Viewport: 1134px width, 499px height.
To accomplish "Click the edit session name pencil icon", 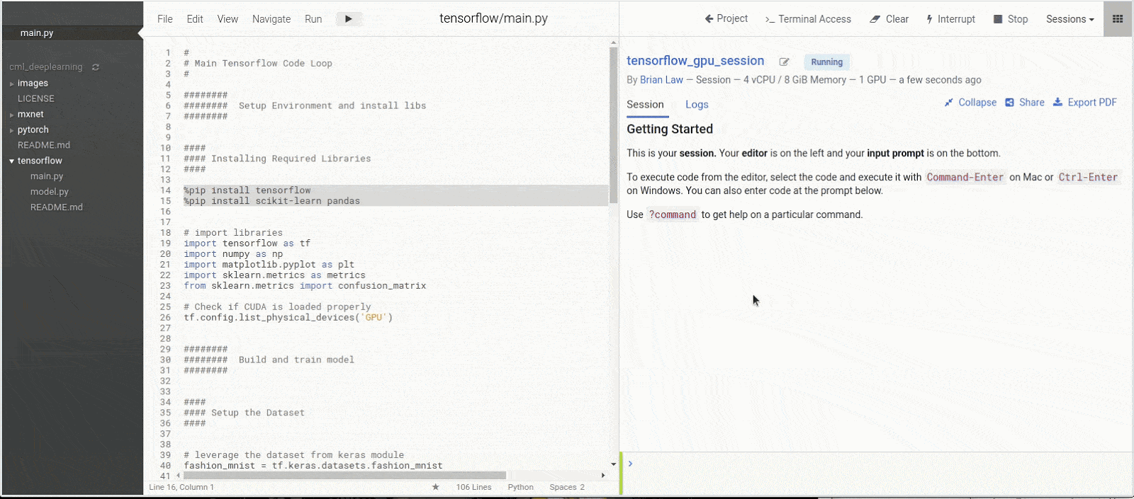I will pyautogui.click(x=784, y=62).
